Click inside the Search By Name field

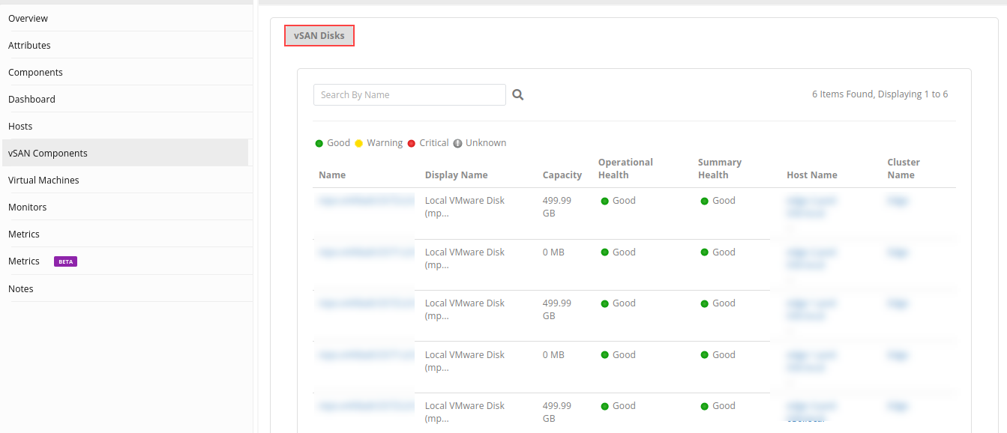coord(409,94)
